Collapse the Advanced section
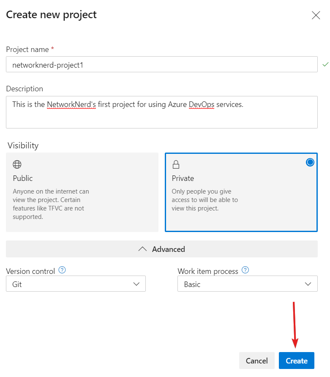330x377 pixels. 161,249
